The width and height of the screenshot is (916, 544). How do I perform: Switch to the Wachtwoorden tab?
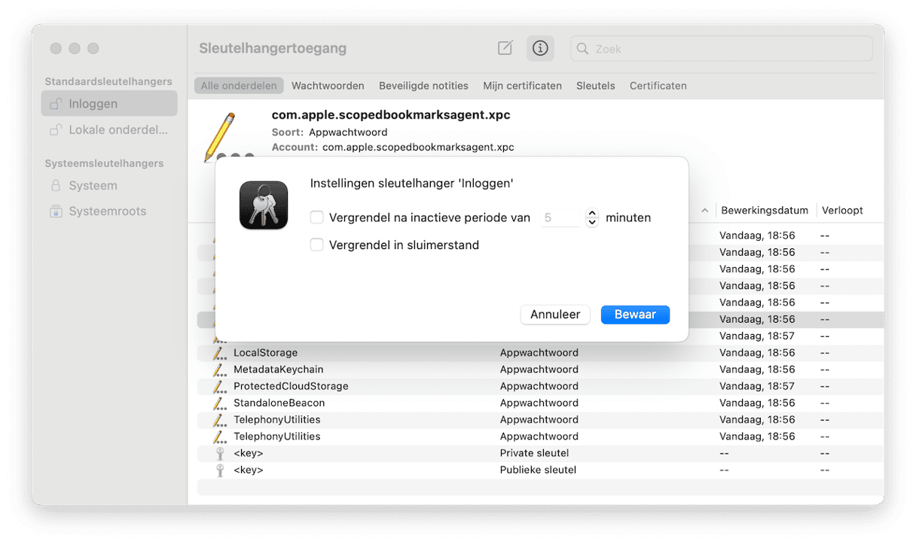click(x=328, y=86)
